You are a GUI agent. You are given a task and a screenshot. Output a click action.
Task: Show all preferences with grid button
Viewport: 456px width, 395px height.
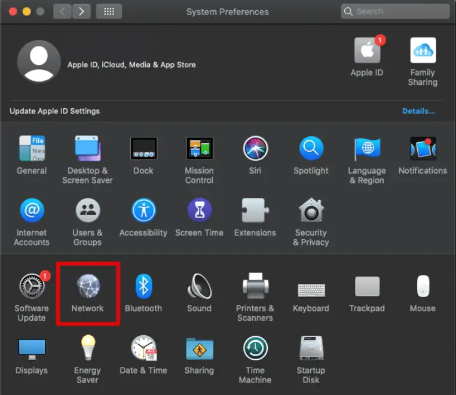tap(109, 11)
